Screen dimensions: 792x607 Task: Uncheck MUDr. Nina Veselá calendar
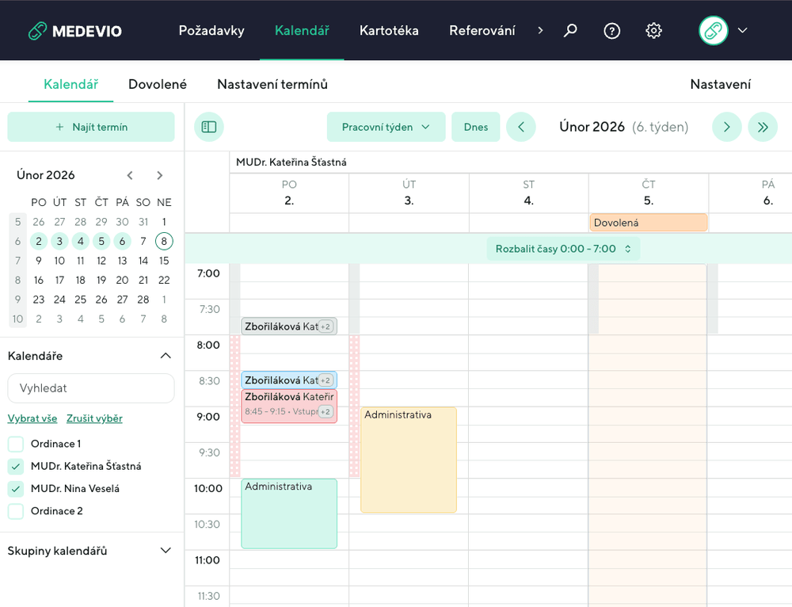pyautogui.click(x=16, y=489)
